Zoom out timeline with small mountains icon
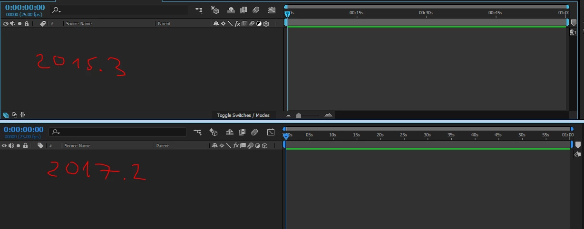 [288, 115]
